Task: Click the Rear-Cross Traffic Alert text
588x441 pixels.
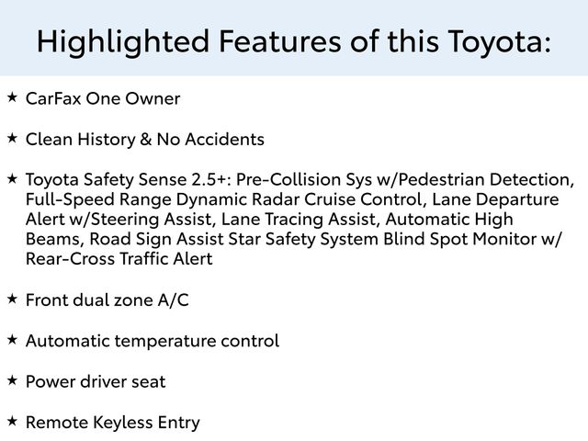Action: [x=119, y=259]
